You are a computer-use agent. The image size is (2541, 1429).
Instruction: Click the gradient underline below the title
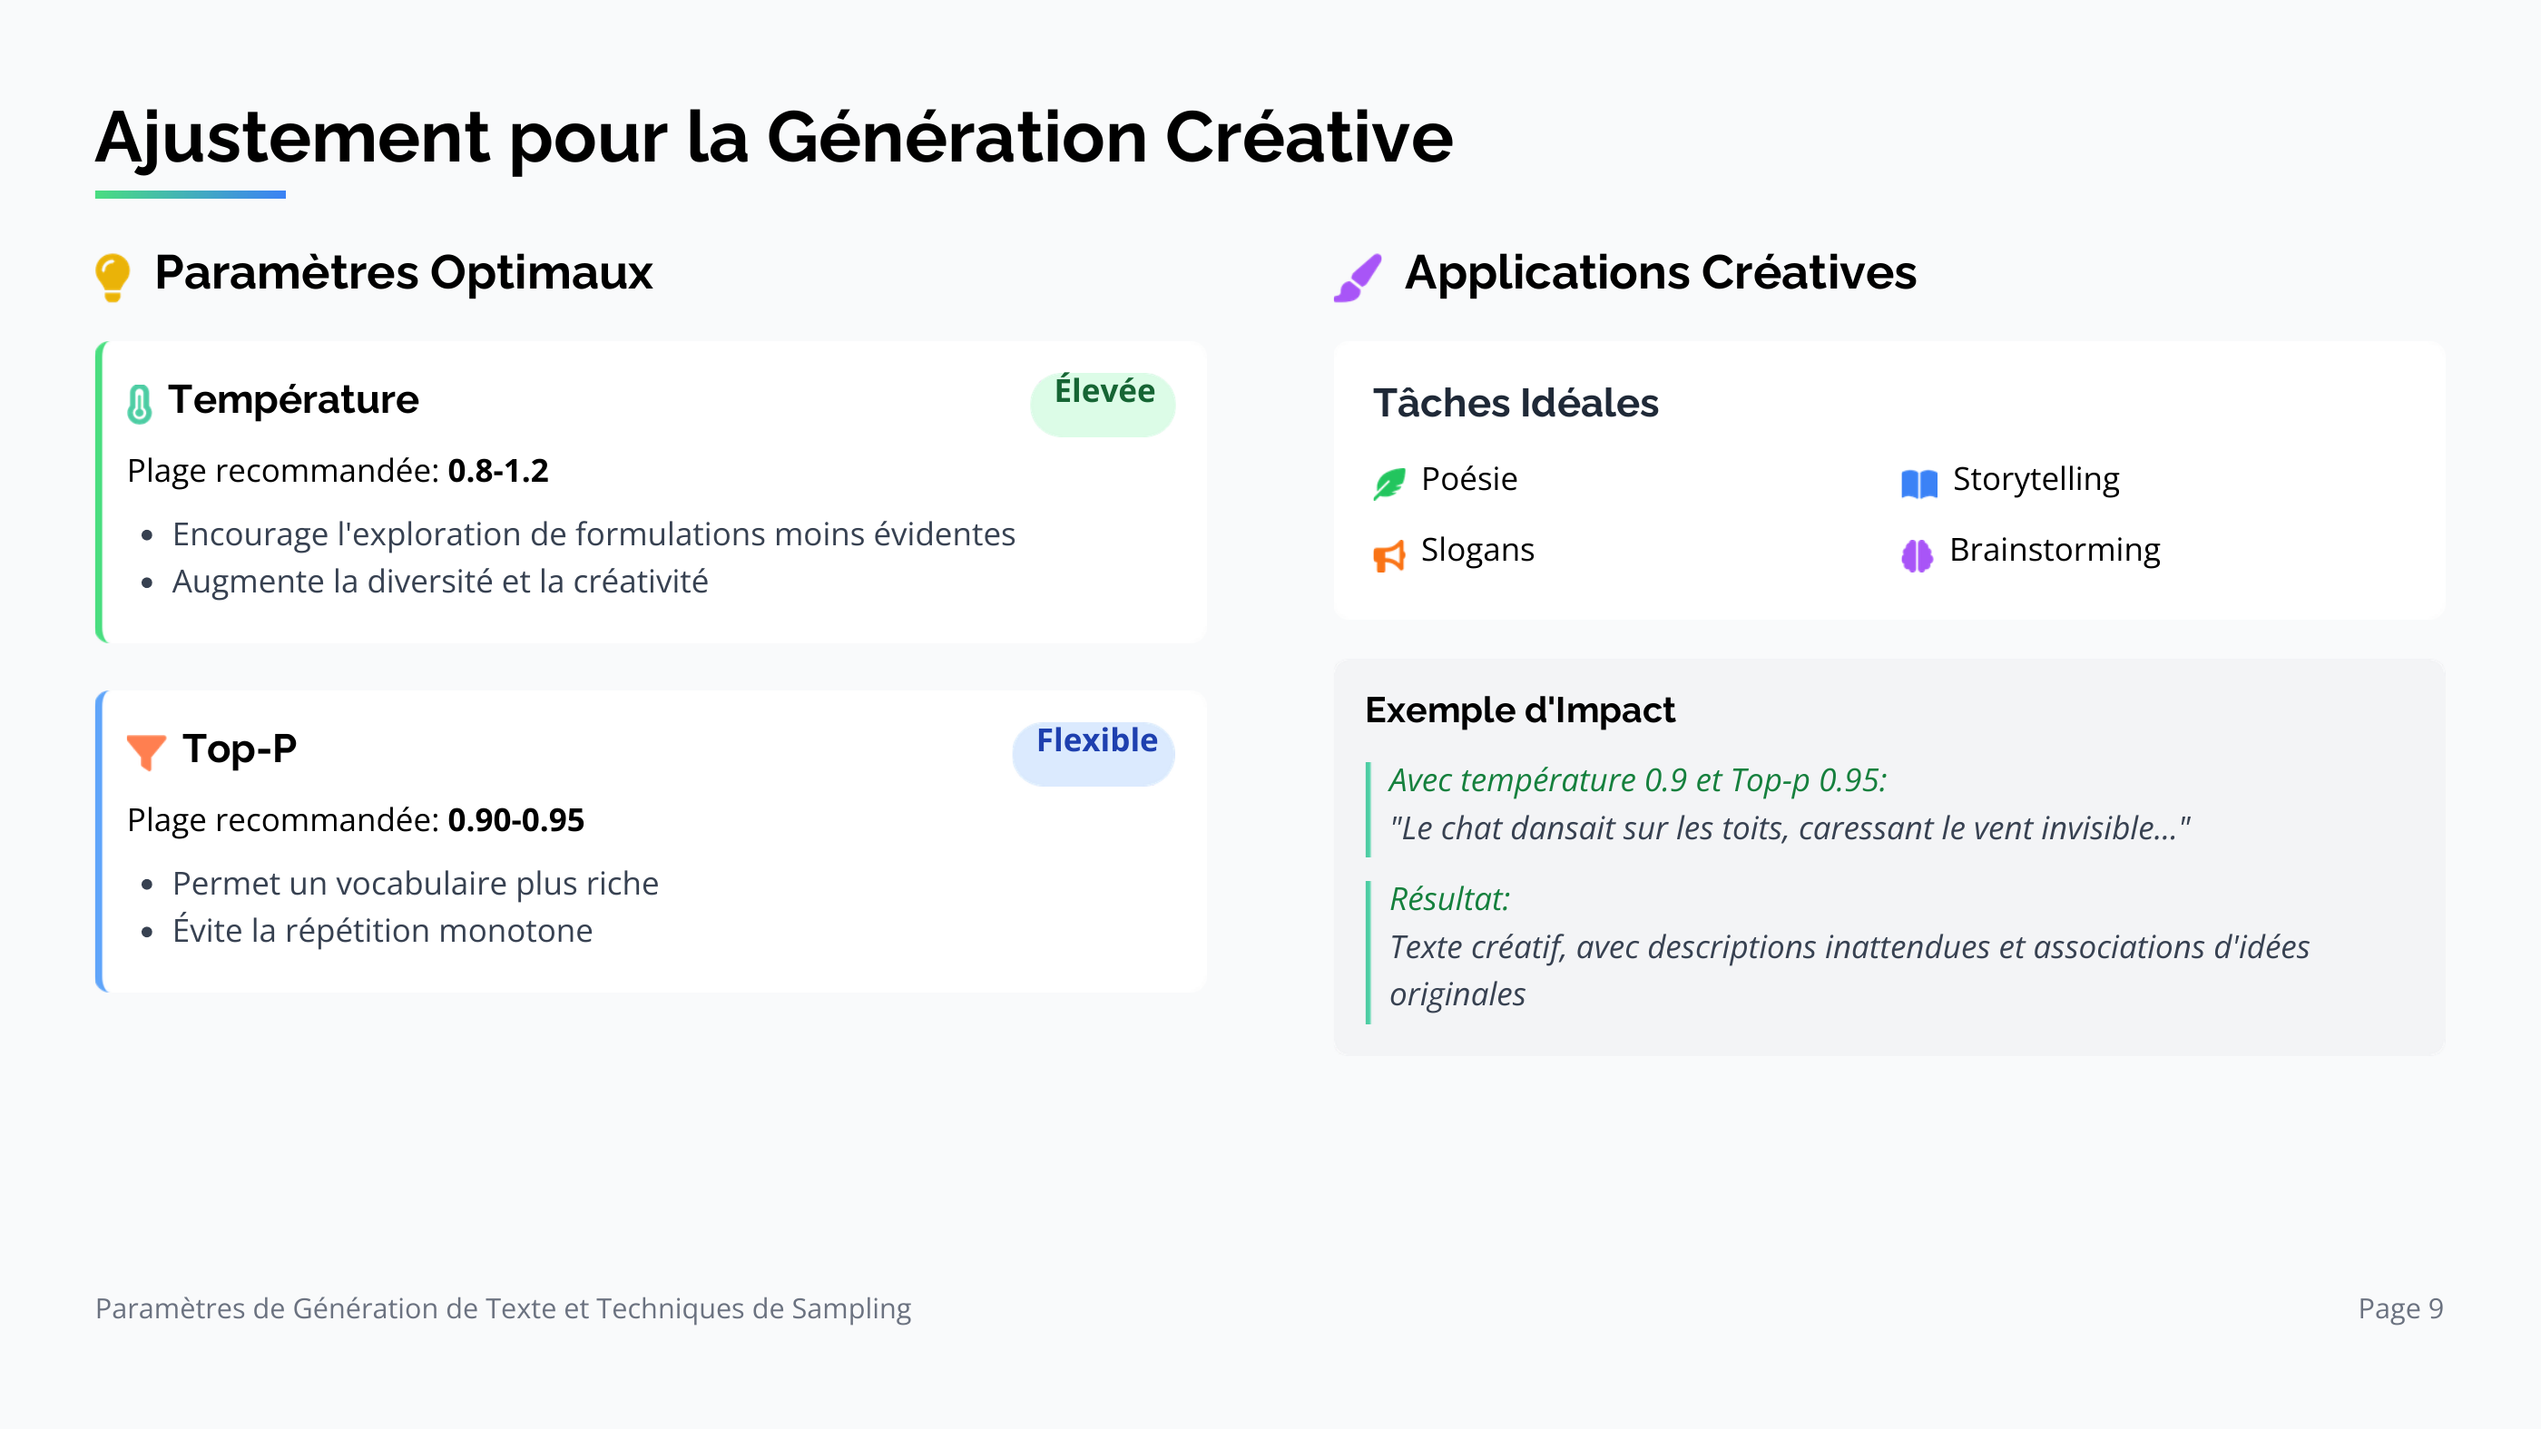click(x=191, y=195)
